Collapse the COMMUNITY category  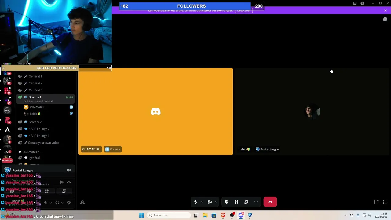coord(31,152)
